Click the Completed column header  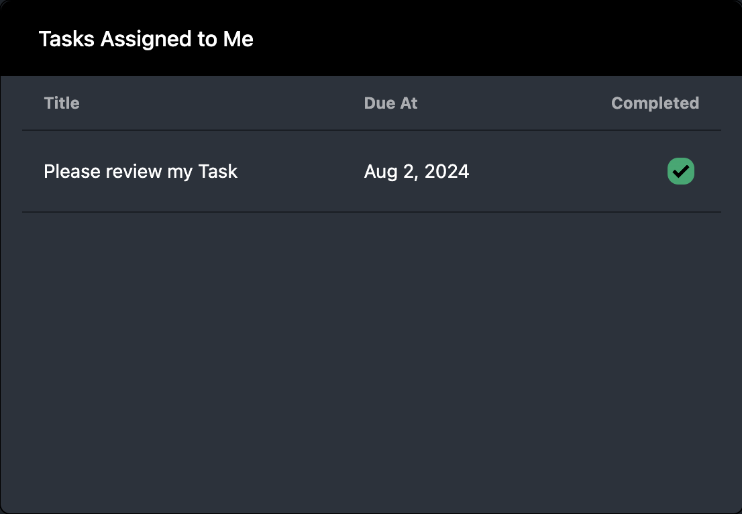click(x=655, y=103)
